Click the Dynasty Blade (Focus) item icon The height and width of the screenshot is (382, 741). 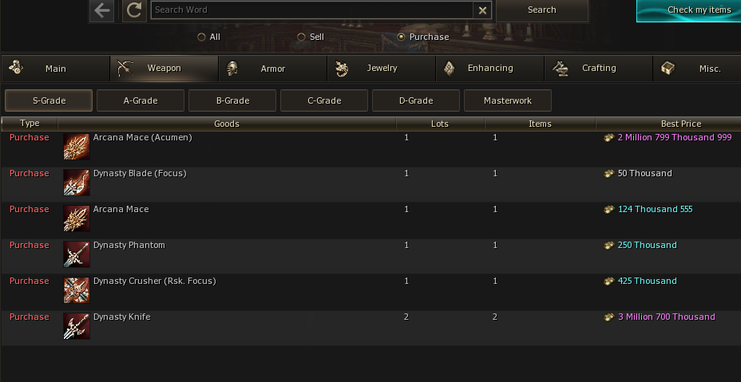pyautogui.click(x=77, y=183)
